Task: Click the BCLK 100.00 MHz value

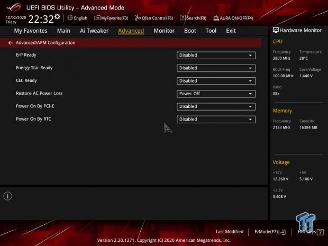Action: 283,76
